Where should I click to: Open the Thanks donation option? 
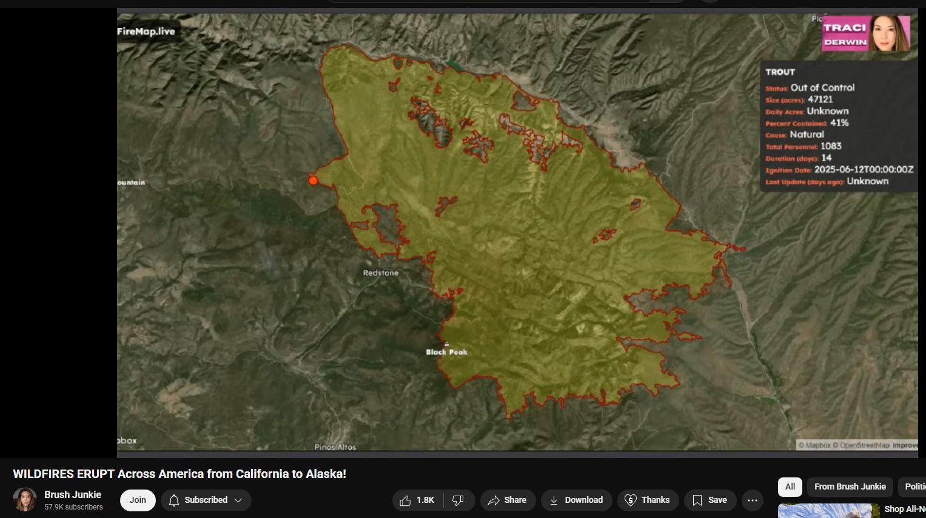click(x=648, y=500)
